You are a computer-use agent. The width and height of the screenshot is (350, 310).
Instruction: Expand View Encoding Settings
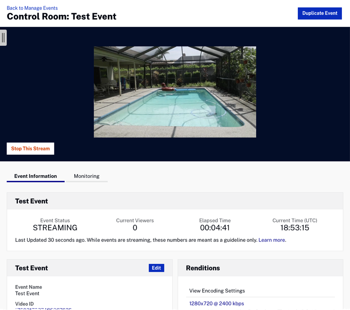click(x=217, y=291)
